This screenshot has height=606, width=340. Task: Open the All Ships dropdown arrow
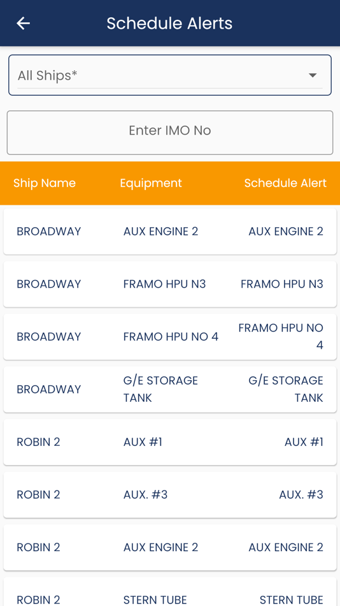tap(313, 75)
